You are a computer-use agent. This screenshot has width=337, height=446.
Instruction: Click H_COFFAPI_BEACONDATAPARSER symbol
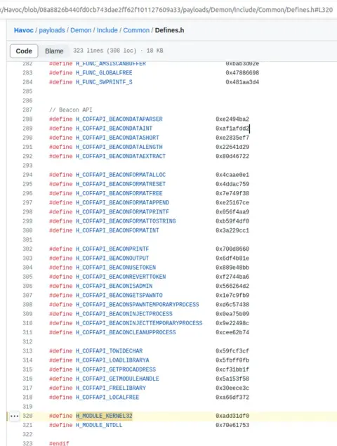click(x=119, y=119)
